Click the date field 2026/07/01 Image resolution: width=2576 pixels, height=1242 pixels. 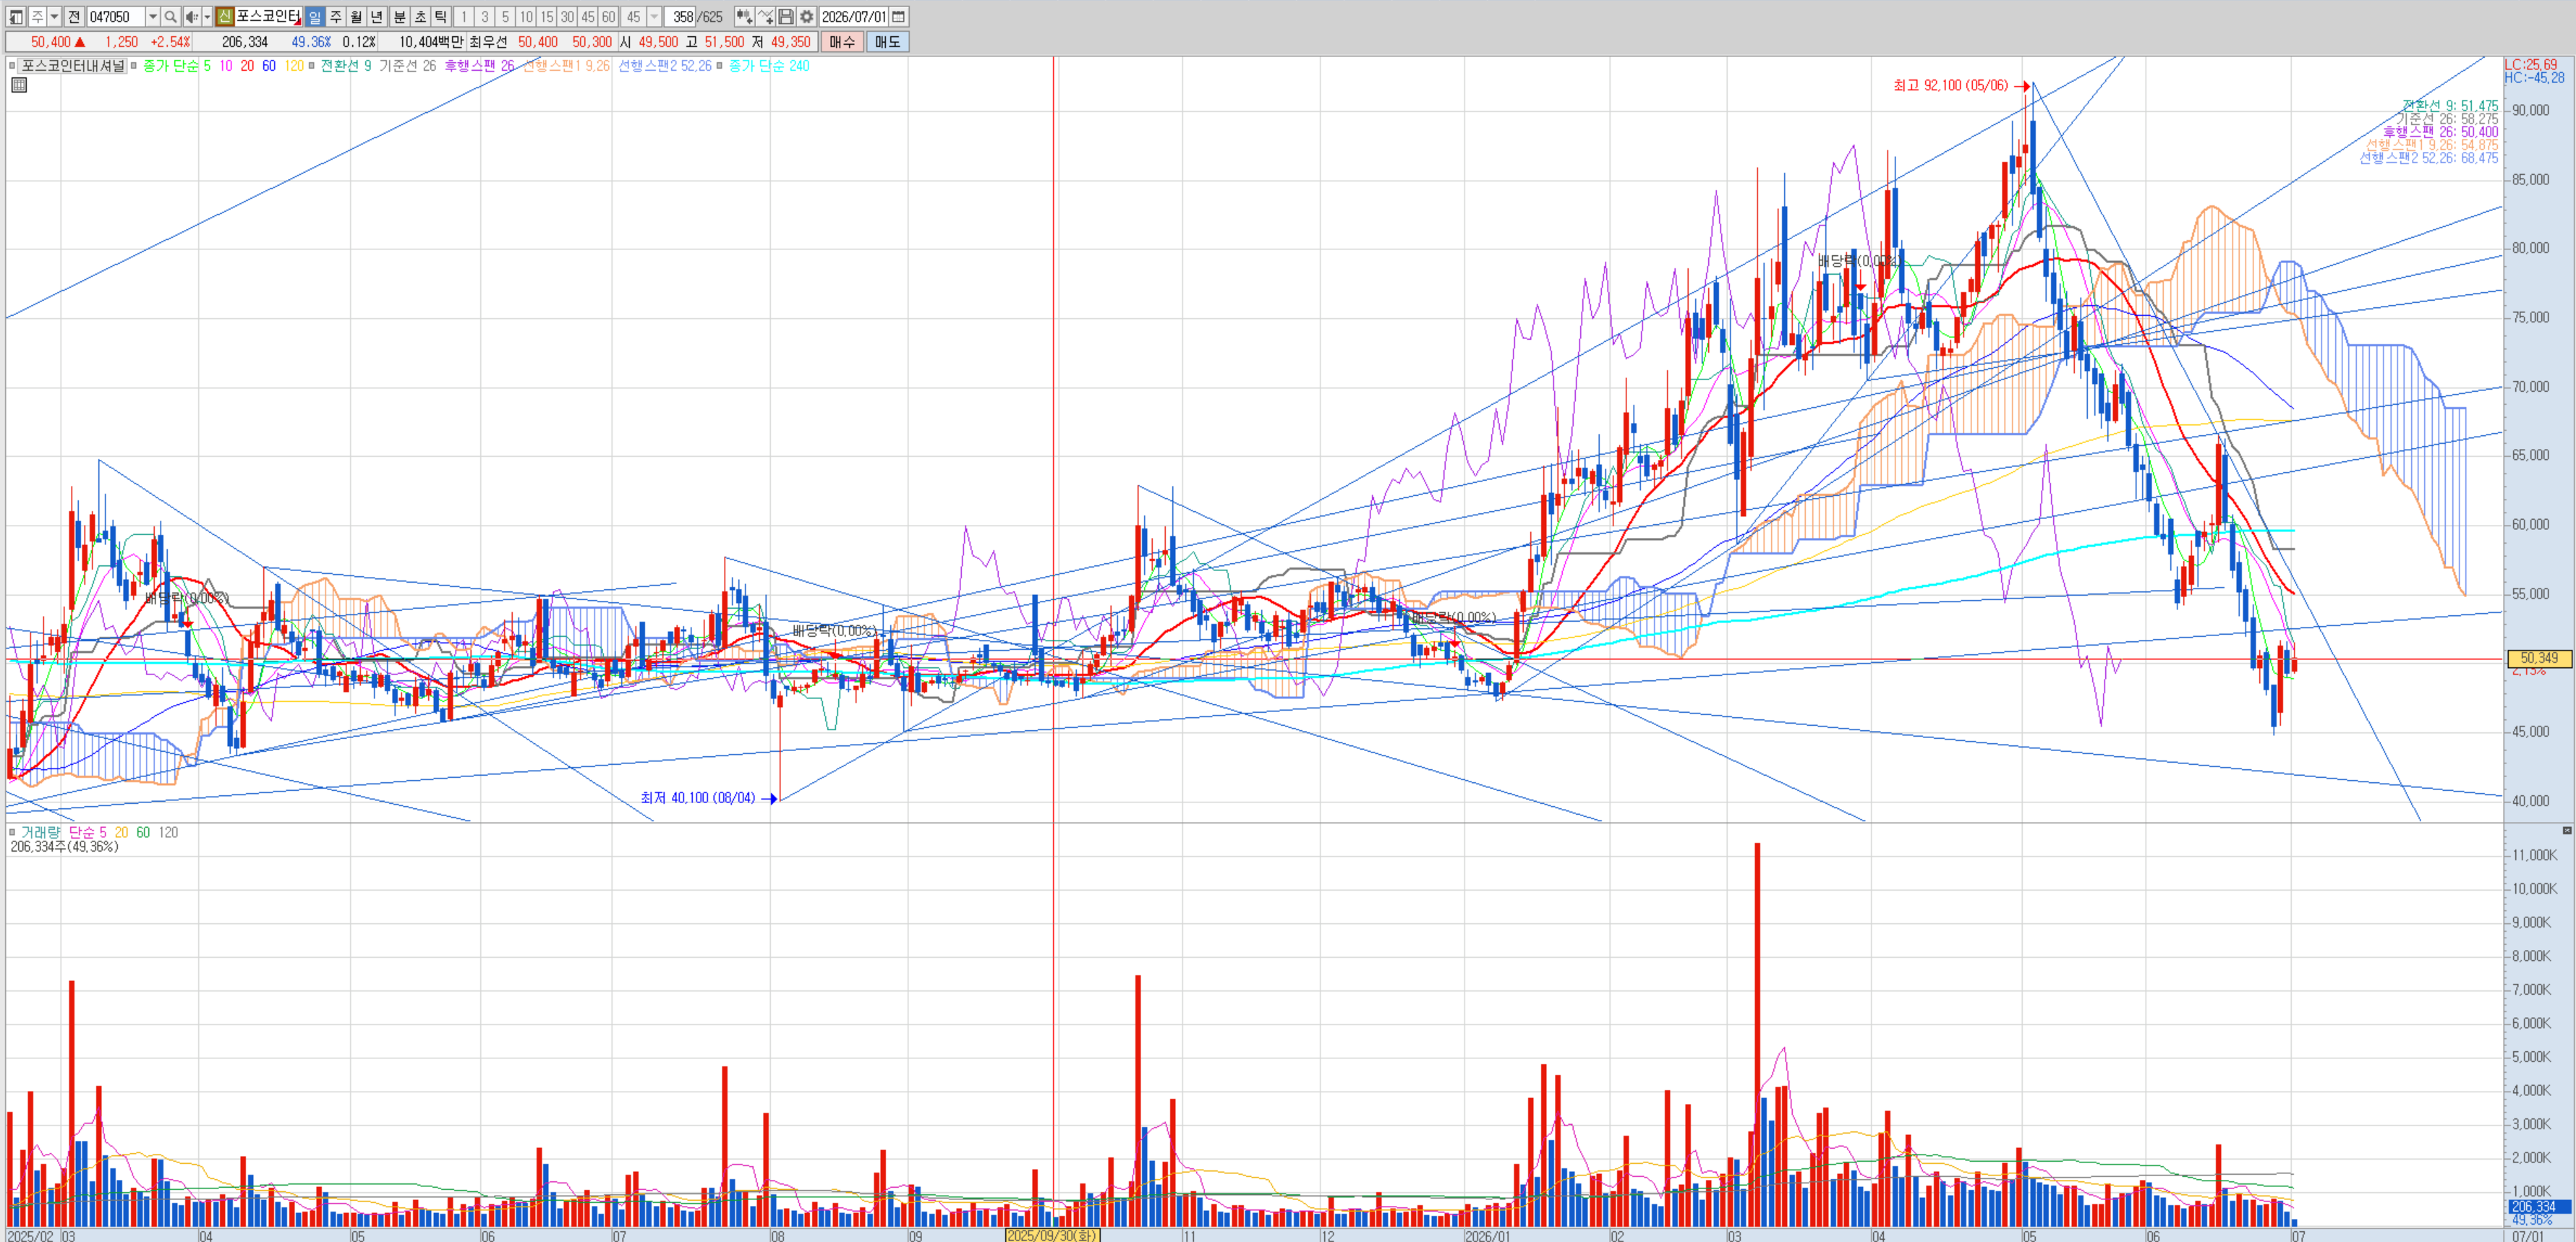pos(853,17)
